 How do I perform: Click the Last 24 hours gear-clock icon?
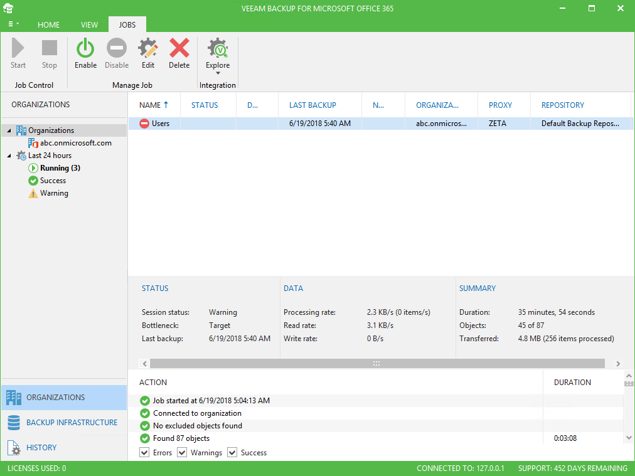21,156
